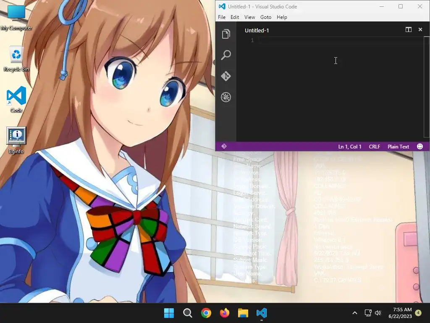Maximize the Visual Studio Code window
The width and height of the screenshot is (430, 323).
[x=401, y=6]
